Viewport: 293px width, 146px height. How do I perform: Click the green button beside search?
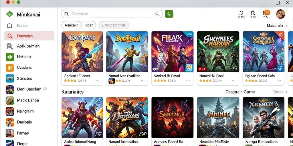(169, 14)
